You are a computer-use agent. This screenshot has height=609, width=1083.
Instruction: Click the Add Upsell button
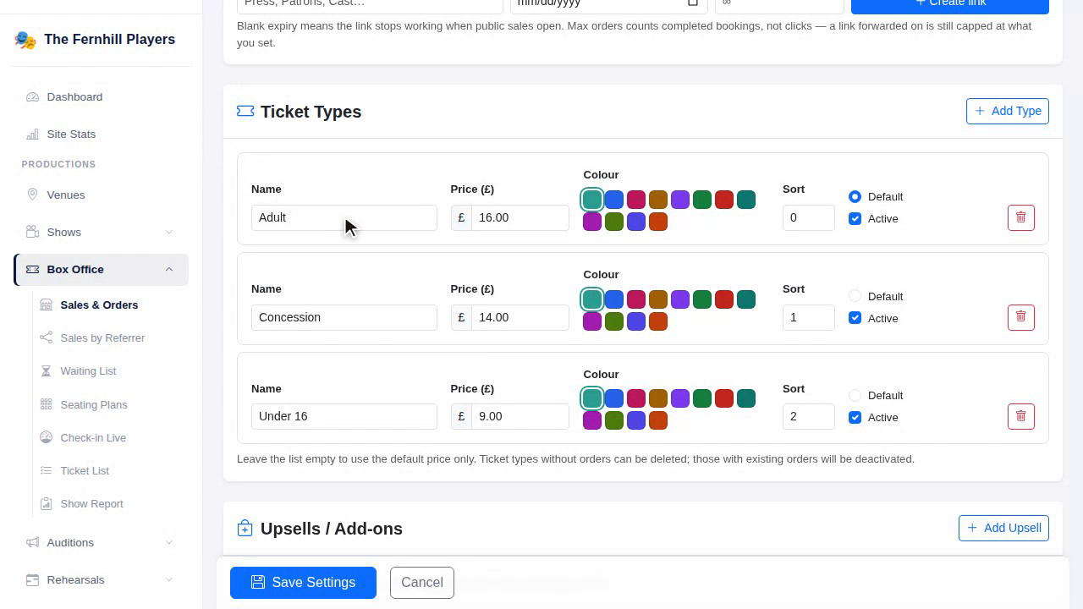pyautogui.click(x=1003, y=528)
